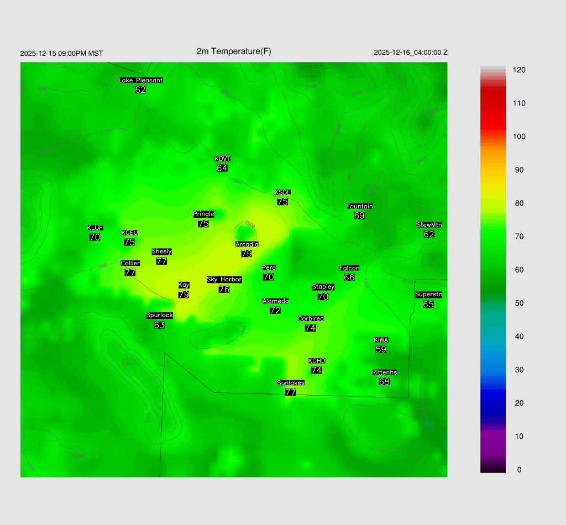Click the KIWA station label
566x525 pixels.
tap(381, 340)
